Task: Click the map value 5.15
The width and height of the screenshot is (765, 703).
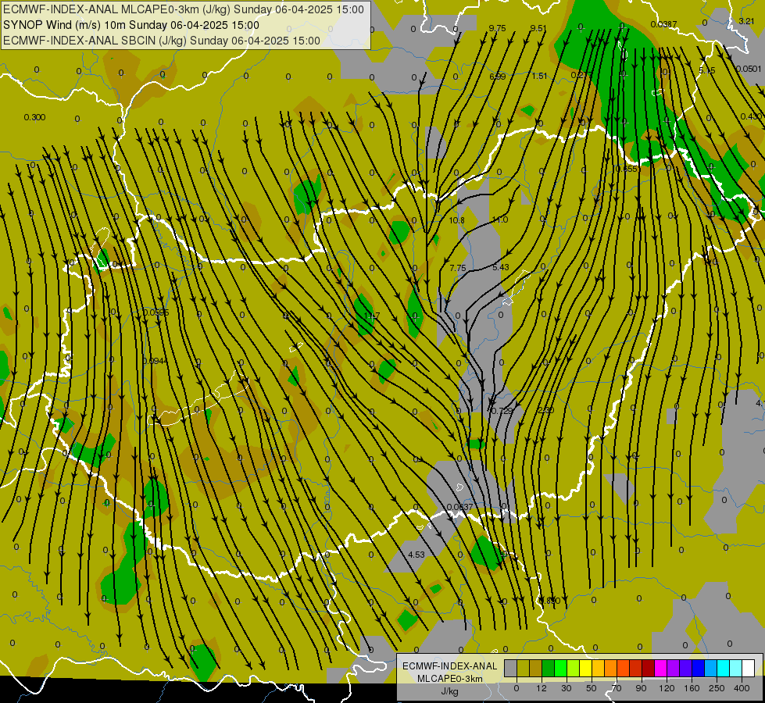Action: pos(706,70)
